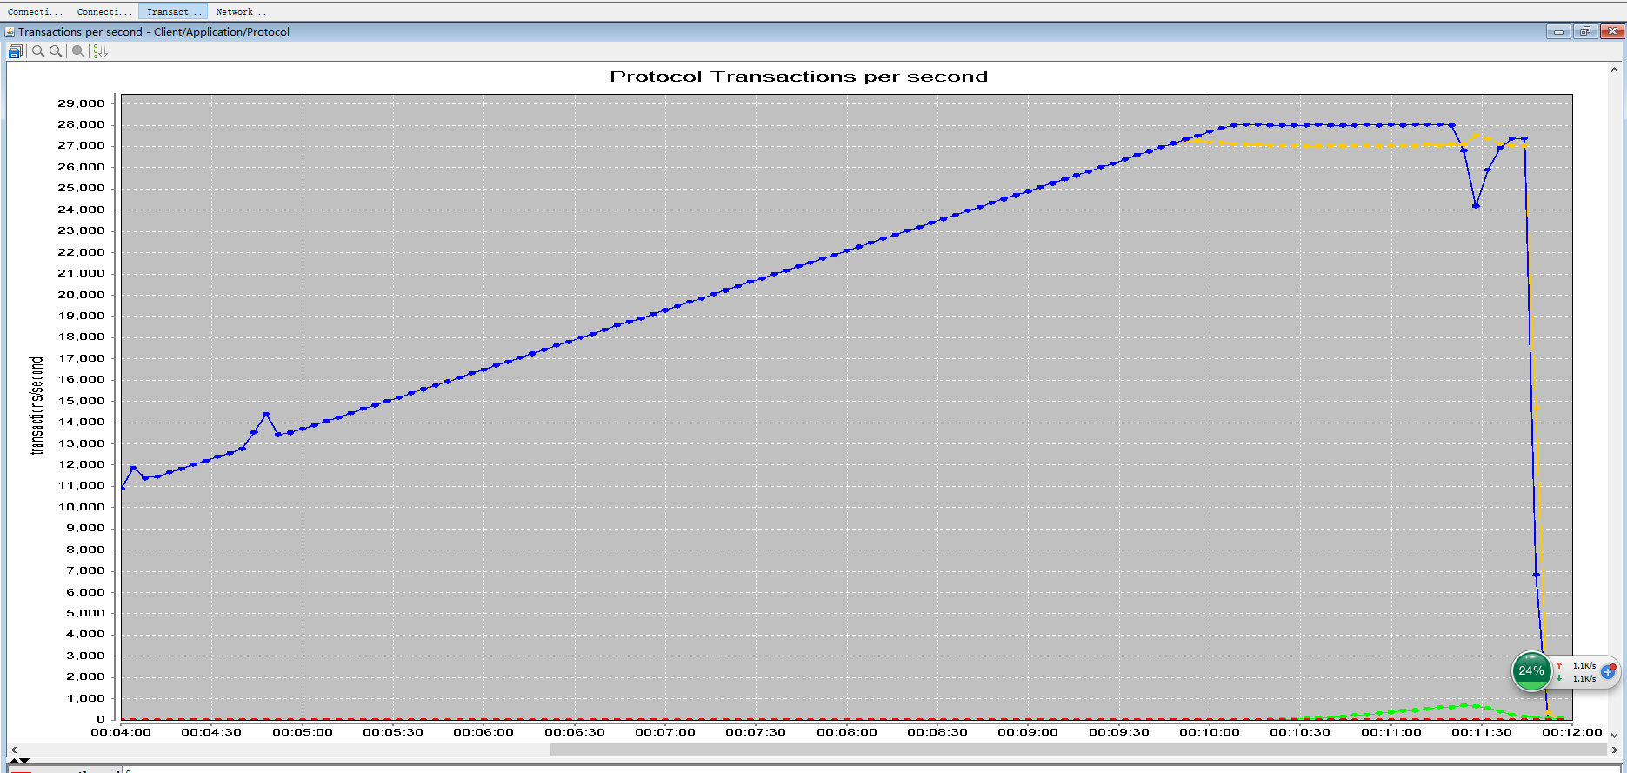The image size is (1627, 773).
Task: Click the Java icon in the window title bar
Action: (x=10, y=32)
